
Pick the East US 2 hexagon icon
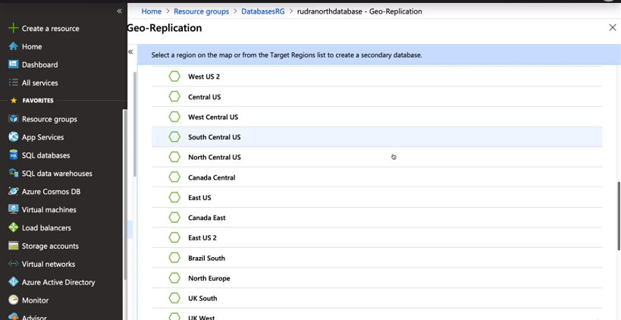pos(174,237)
